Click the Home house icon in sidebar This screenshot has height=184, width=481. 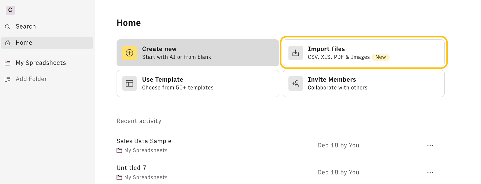(x=8, y=43)
